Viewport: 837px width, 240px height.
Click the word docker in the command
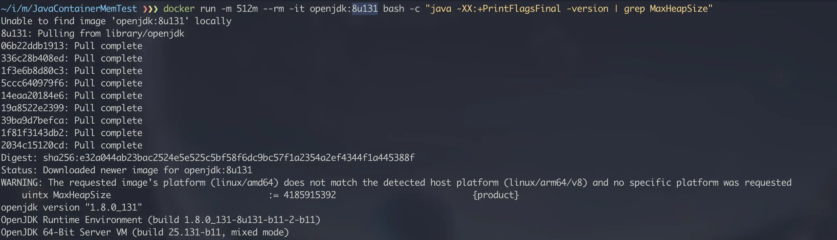(x=179, y=9)
